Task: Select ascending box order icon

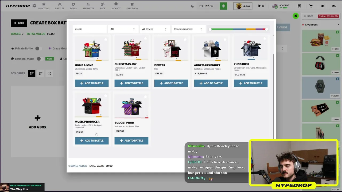Action: point(32,73)
